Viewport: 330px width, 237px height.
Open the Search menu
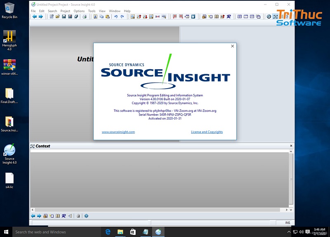(x=52, y=11)
